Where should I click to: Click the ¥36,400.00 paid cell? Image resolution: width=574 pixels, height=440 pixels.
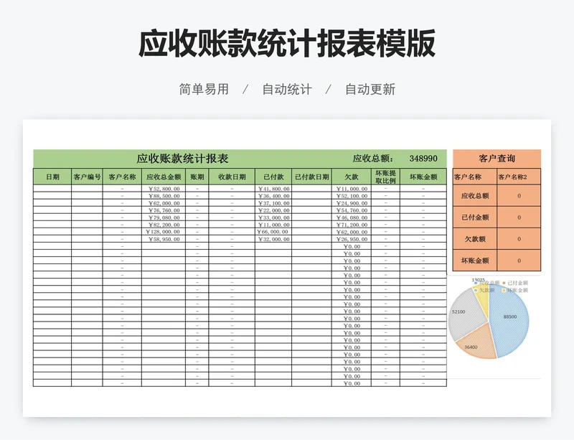273,196
